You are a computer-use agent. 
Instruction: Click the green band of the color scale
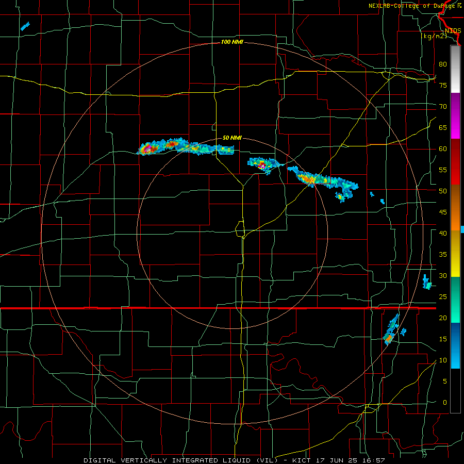455,300
